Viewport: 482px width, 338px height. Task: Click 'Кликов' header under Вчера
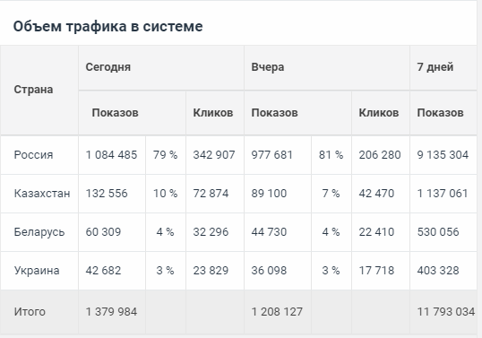pyautogui.click(x=378, y=113)
